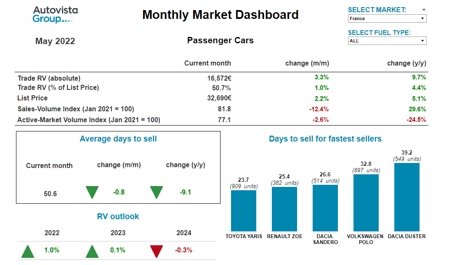This screenshot has width=457, height=265.
Task: Click the green up arrow for 2023 RV outlook
Action: [x=92, y=251]
